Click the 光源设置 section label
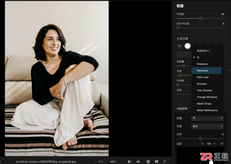231x164 pixels. click(182, 39)
